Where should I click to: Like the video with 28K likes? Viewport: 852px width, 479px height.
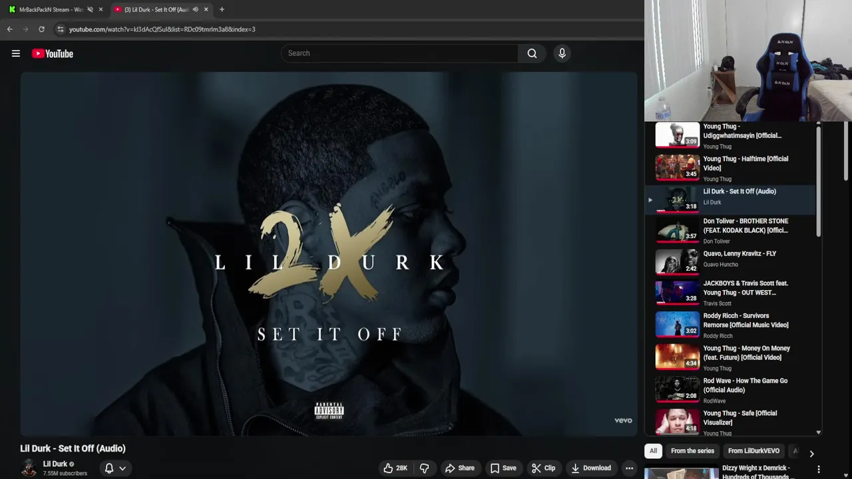(395, 468)
